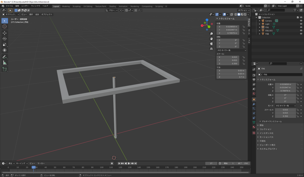
Task: Click the play animation button
Action: pos(129,163)
